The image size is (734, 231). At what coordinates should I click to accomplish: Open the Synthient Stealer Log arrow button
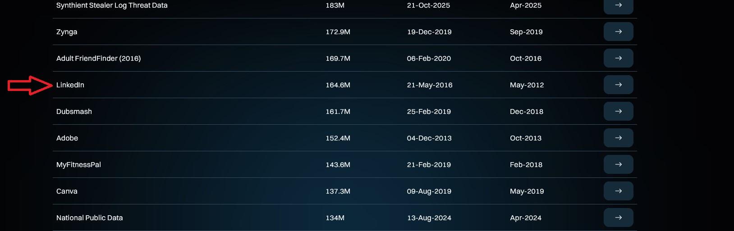(618, 5)
